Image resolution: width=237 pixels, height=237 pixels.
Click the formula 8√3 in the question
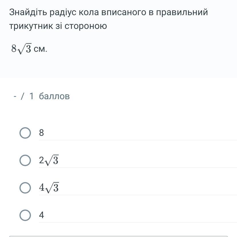21,49
